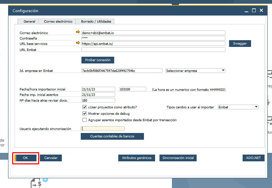The width and height of the screenshot is (272, 188).
Task: Click the orange link arrow beside URL base servicios
Action: click(x=78, y=44)
